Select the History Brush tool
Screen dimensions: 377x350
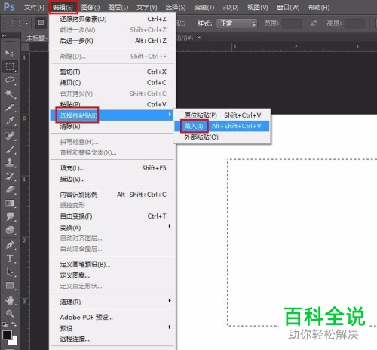10,177
